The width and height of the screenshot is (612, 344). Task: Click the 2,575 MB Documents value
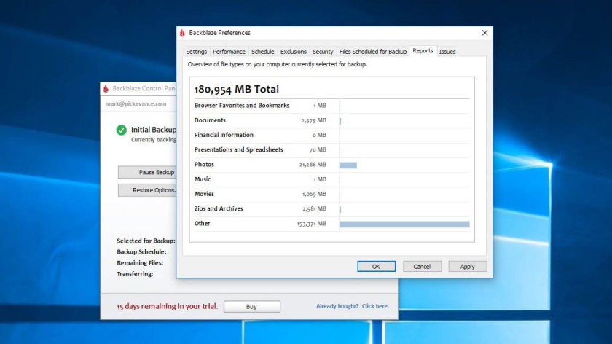pos(314,121)
